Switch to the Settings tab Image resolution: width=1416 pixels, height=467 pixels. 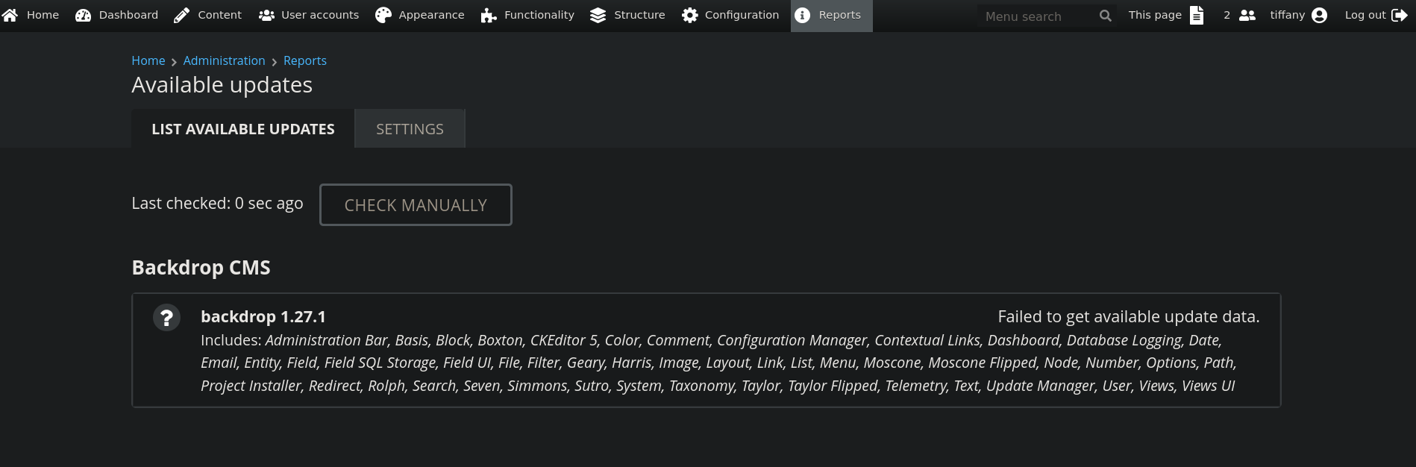click(410, 129)
